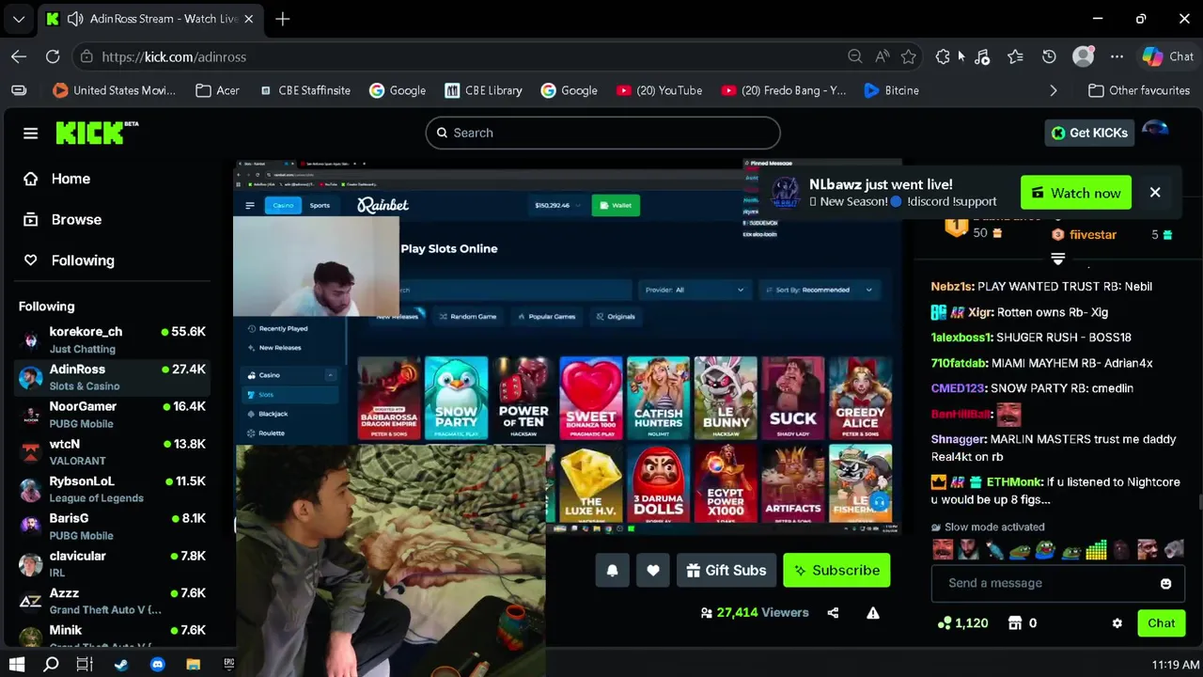Open clavicular channel in Following list
Screen dimensions: 1203x677
[113, 563]
